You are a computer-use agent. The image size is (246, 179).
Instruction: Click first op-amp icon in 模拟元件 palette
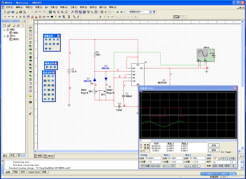[x=47, y=67]
